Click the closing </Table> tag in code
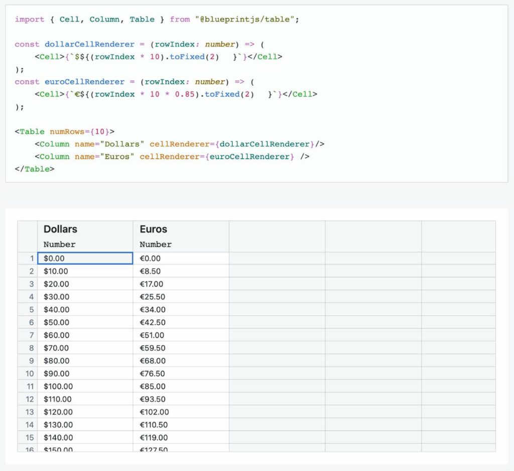The height and width of the screenshot is (471, 514). click(x=35, y=169)
